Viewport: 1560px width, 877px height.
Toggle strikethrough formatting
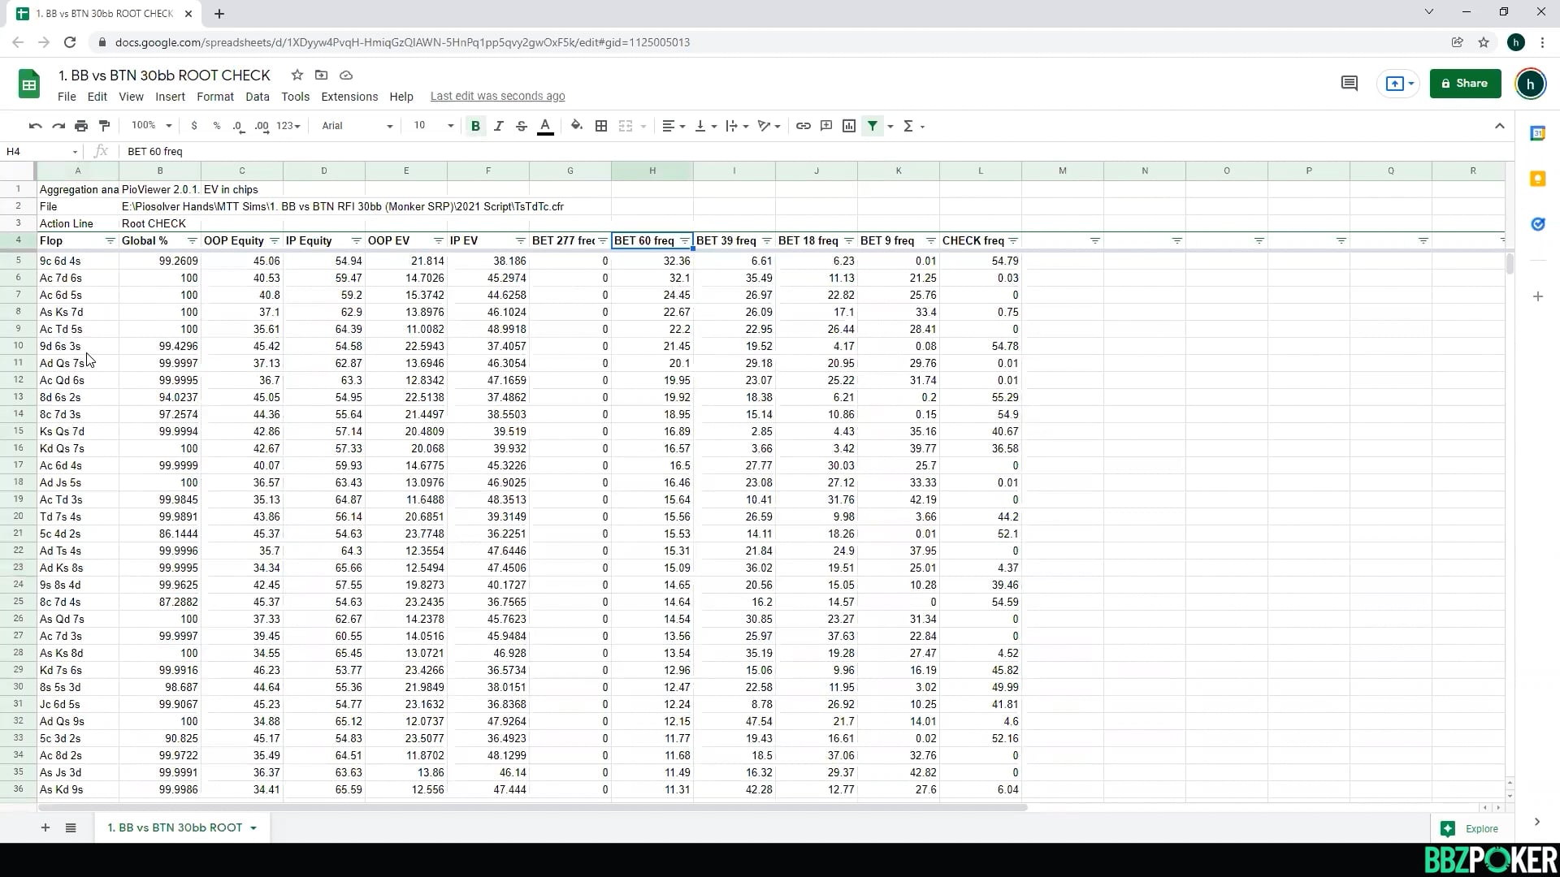522,126
